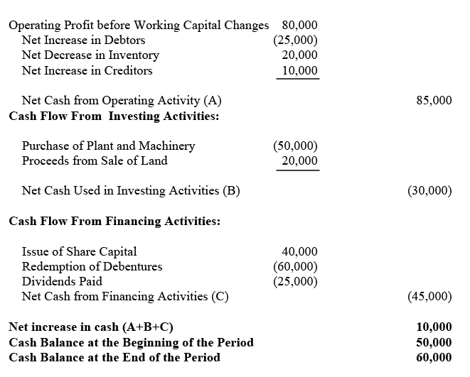Click Net Cash from Operating Activity (A)

click(122, 101)
